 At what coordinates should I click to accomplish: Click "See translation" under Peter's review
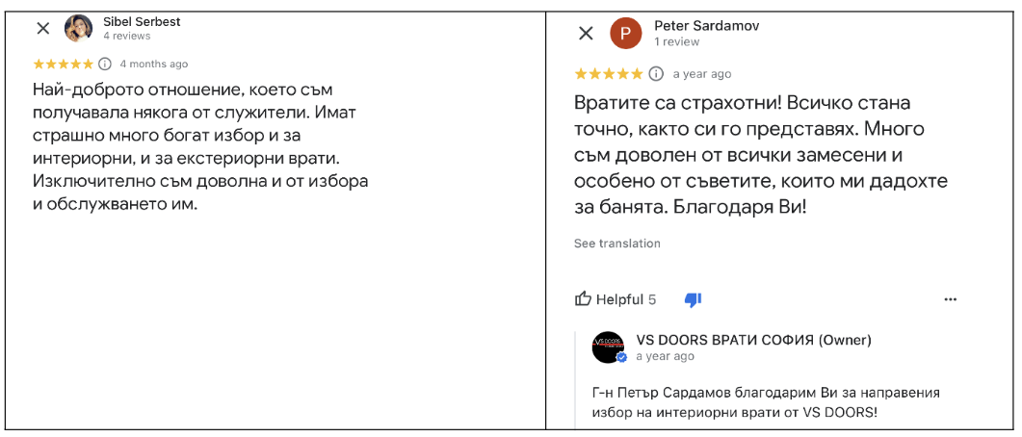617,244
